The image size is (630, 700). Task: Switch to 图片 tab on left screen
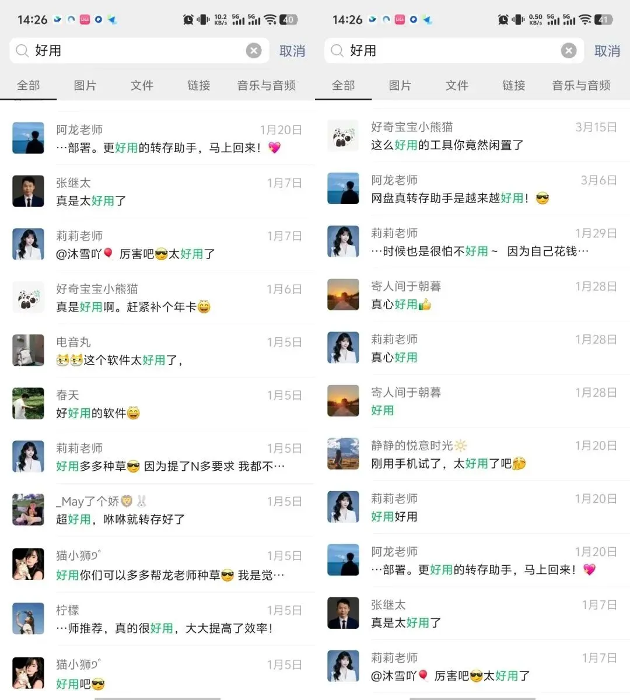85,85
